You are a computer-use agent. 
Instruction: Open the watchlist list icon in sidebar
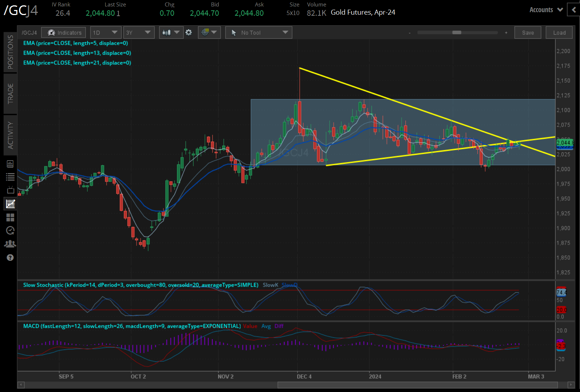coord(10,177)
